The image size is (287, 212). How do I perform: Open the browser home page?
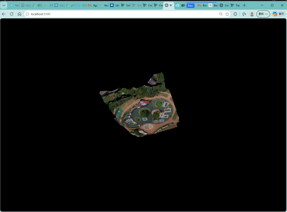(x=19, y=14)
